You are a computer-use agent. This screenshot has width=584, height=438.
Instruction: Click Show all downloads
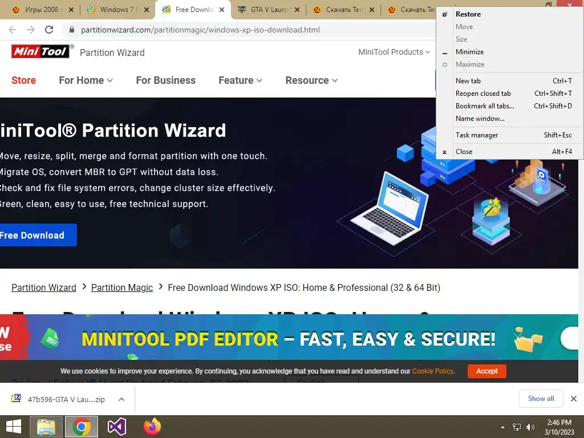(541, 399)
